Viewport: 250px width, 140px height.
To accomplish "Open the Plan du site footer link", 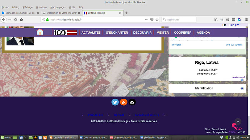I will (95, 115).
